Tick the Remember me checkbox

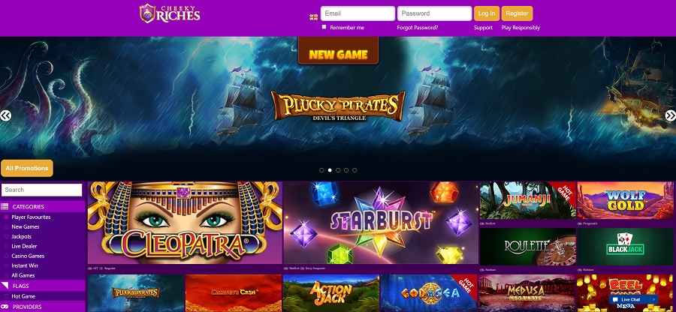pos(324,27)
